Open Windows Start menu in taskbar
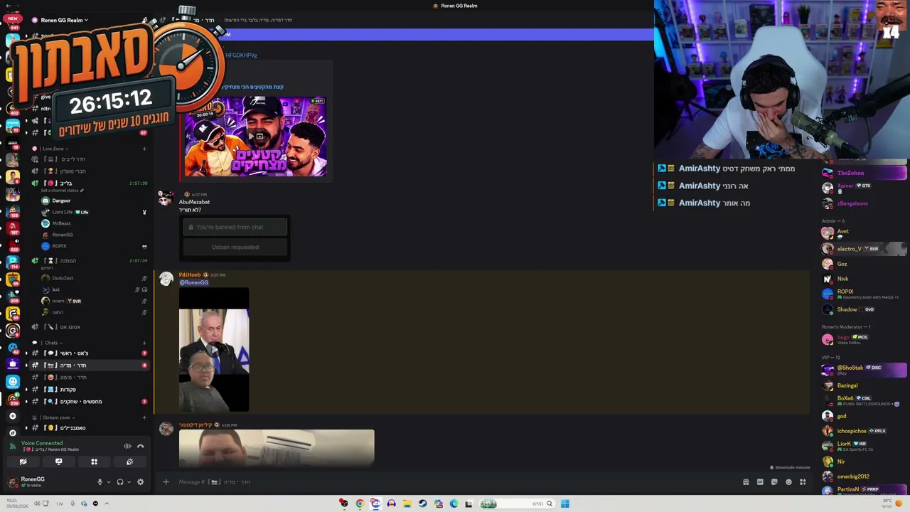910x512 pixels. pyautogui.click(x=564, y=503)
